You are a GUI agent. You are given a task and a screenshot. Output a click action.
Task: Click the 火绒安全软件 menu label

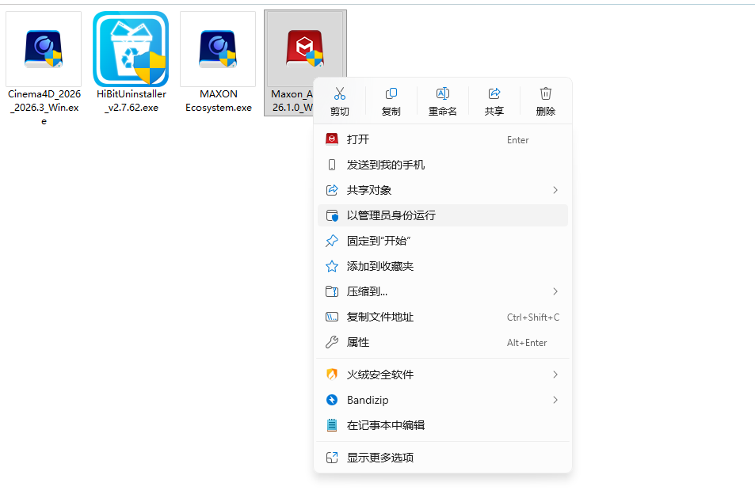tap(380, 374)
